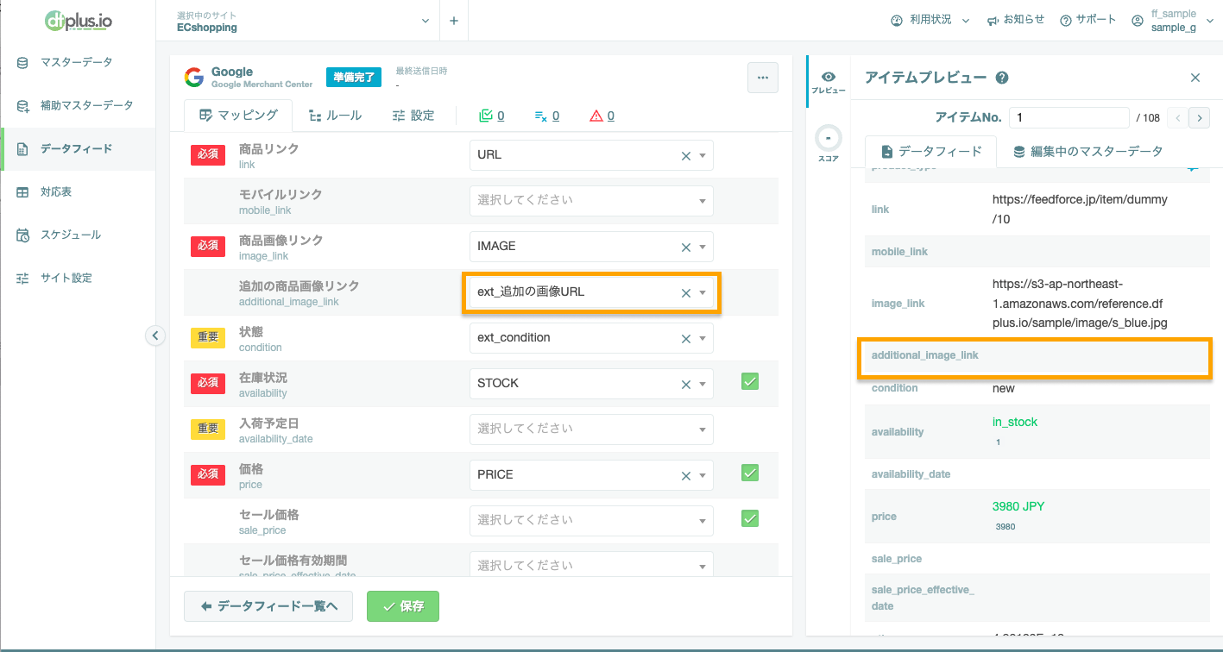
Task: Collapse the sidebar with arrow button
Action: pos(155,335)
